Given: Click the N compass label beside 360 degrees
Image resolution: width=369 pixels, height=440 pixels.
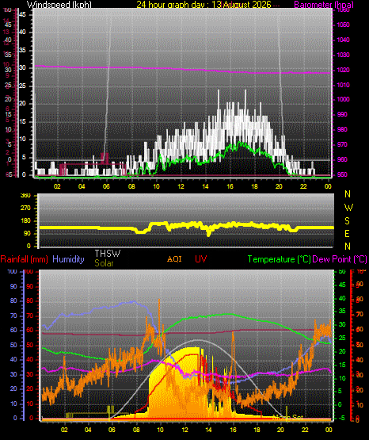Looking at the screenshot, I should point(348,194).
